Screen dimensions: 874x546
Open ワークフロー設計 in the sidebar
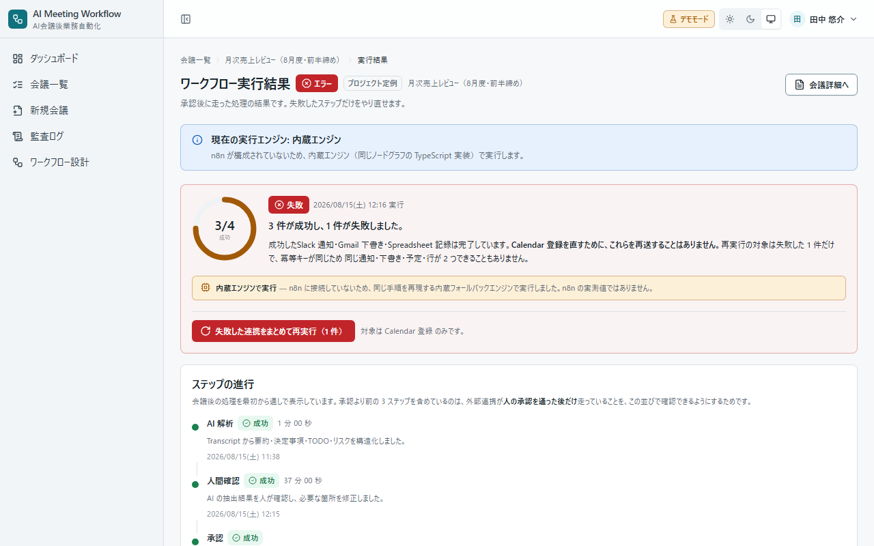82,162
